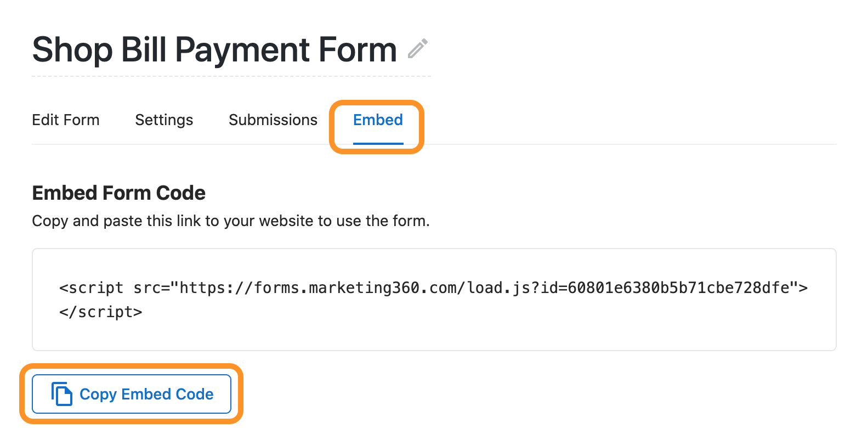The height and width of the screenshot is (428, 862).
Task: View the Submissions tab
Action: click(x=273, y=120)
